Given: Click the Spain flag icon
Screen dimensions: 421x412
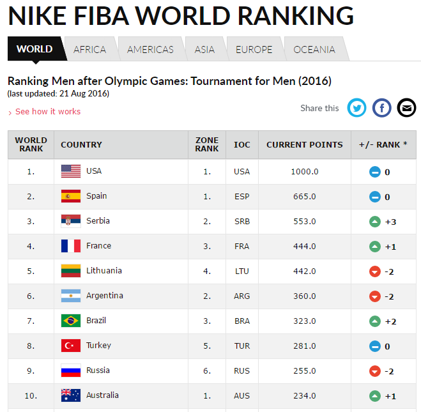Looking at the screenshot, I should (71, 196).
